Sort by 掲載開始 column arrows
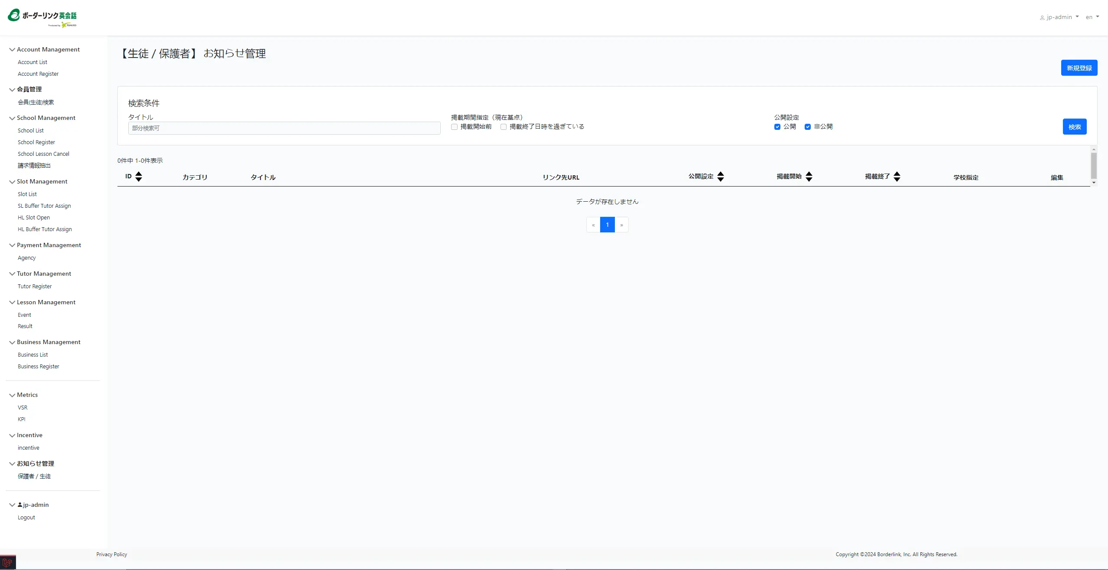Viewport: 1108px width, 570px height. tap(809, 177)
